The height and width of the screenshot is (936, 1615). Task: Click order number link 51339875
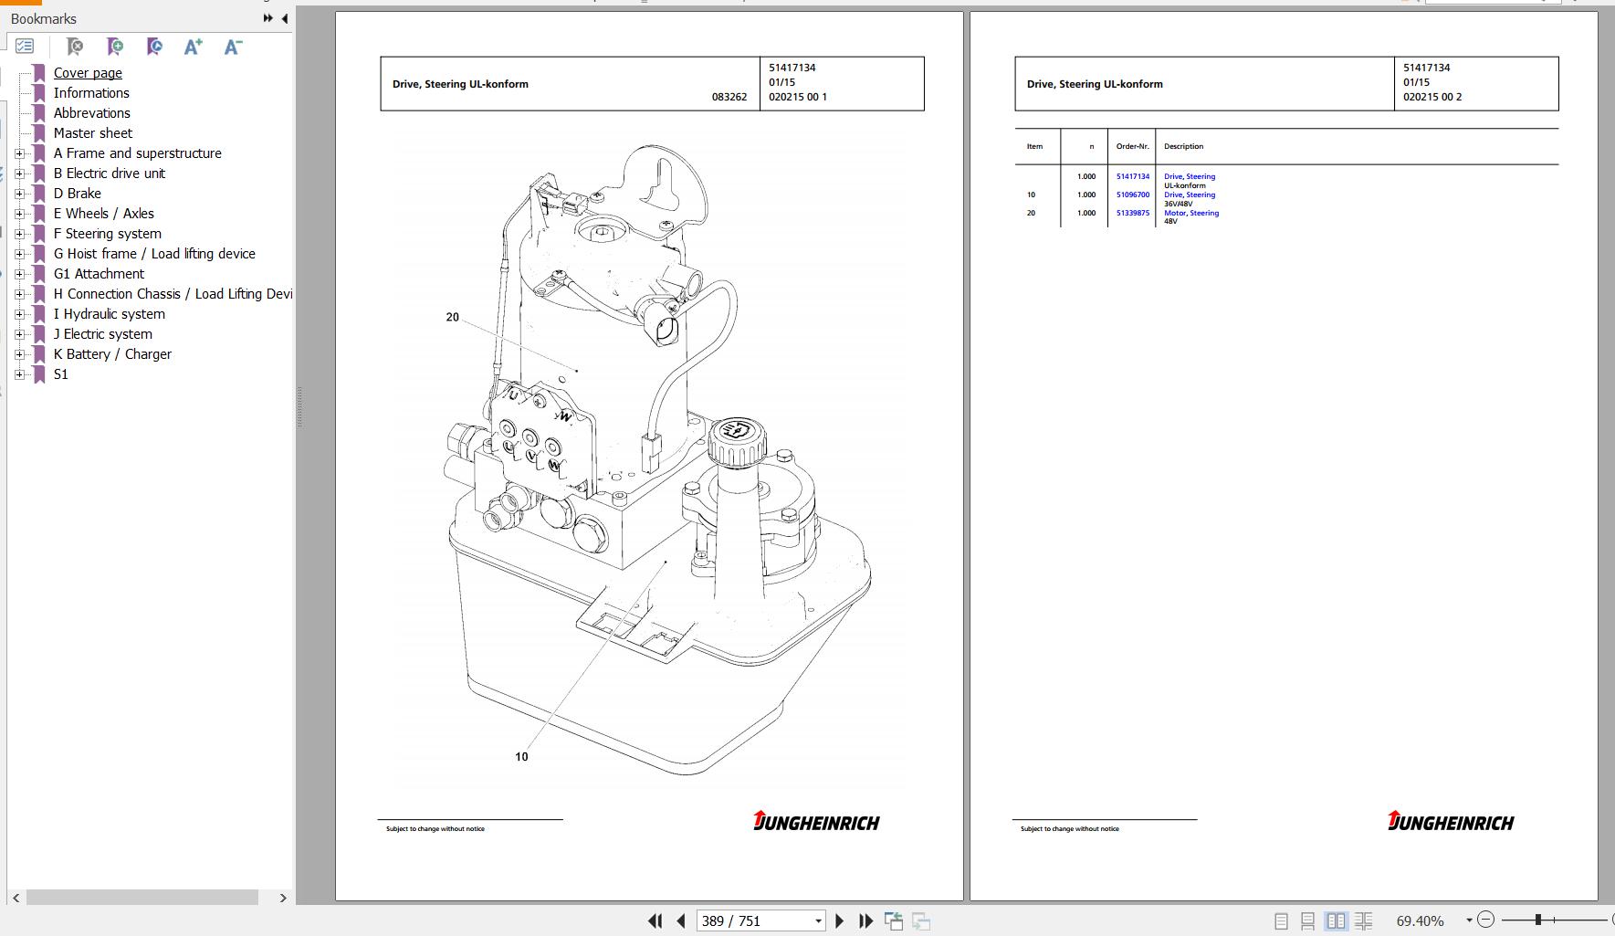click(x=1132, y=213)
